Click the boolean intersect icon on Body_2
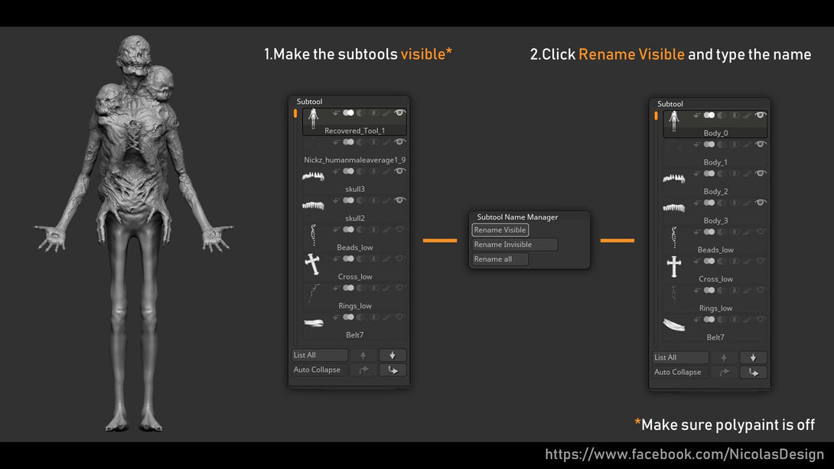This screenshot has height=469, width=834. pos(735,174)
